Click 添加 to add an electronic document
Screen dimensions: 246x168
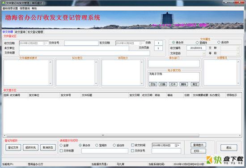pyautogui.click(x=153, y=84)
